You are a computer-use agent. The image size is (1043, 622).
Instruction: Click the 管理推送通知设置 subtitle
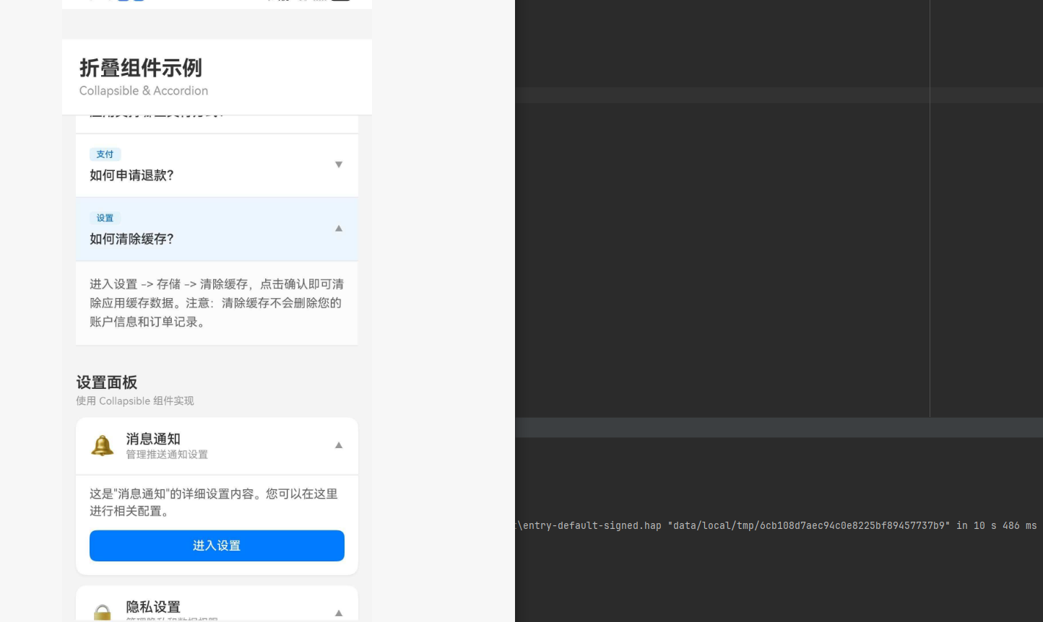(167, 455)
